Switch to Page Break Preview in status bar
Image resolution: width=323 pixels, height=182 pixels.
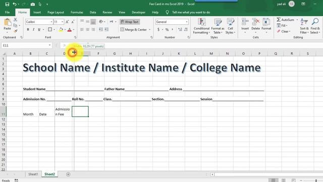(x=293, y=180)
